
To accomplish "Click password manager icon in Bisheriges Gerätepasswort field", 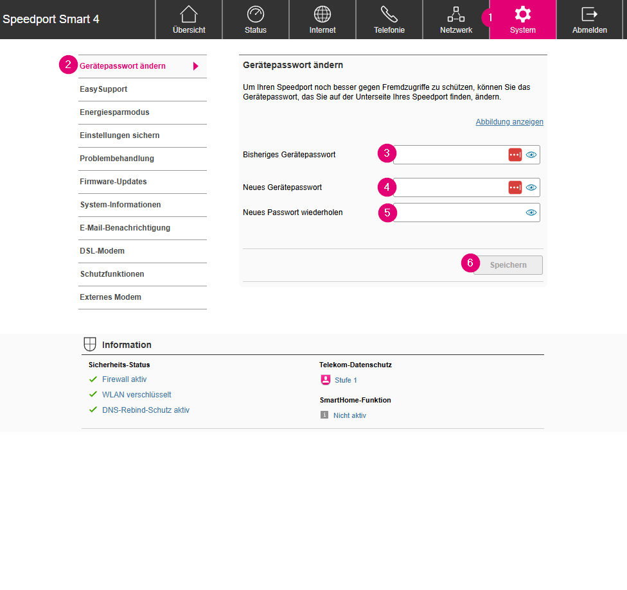I will (515, 155).
